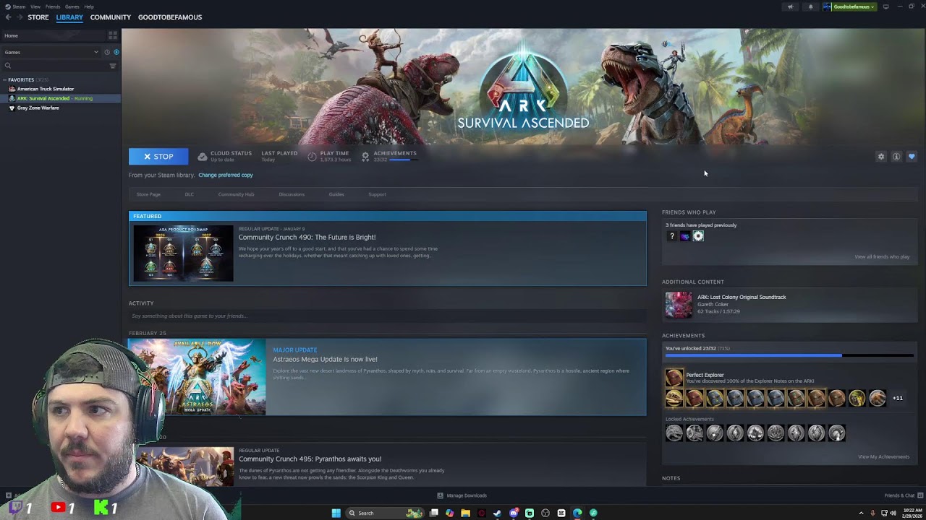The width and height of the screenshot is (926, 520).
Task: Show hidden system tray icons
Action: point(861,513)
